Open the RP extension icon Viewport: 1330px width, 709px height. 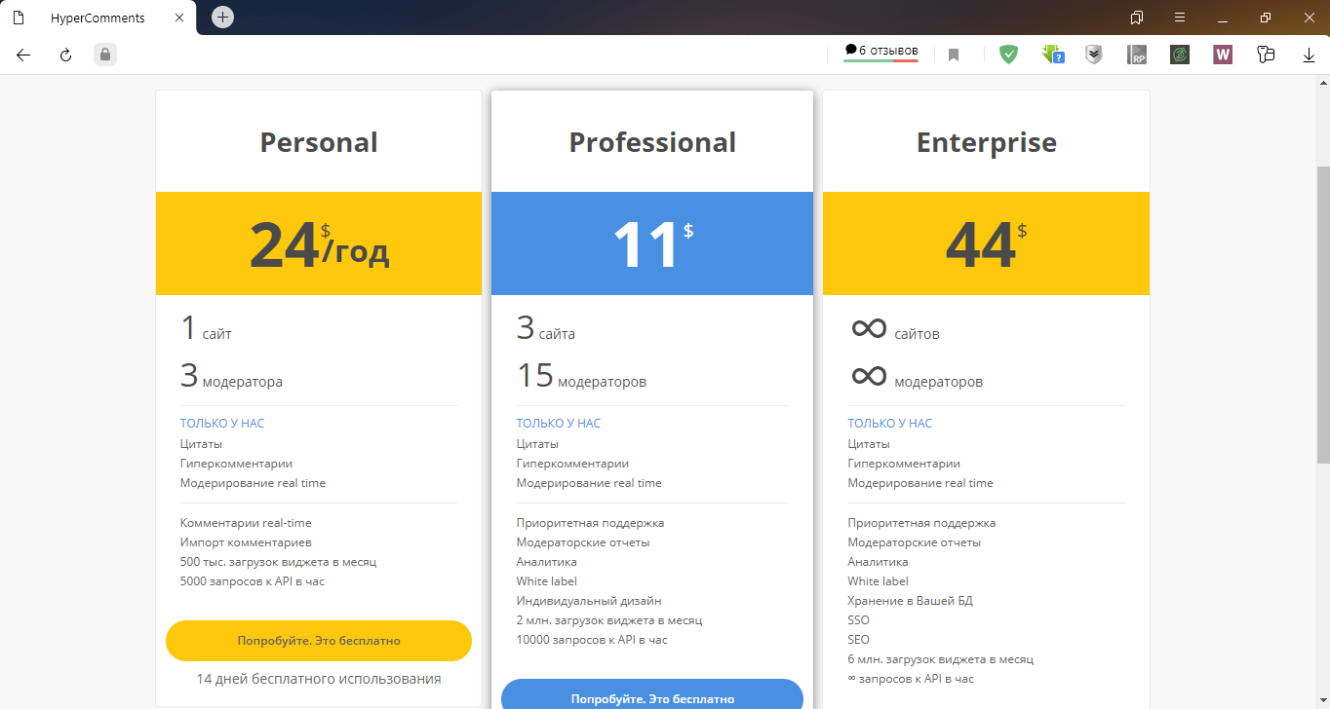(1137, 56)
